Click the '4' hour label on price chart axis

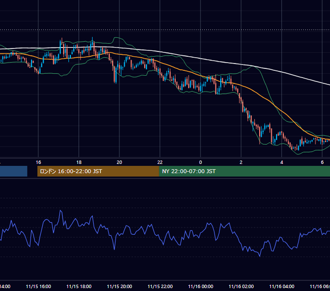[281, 162]
